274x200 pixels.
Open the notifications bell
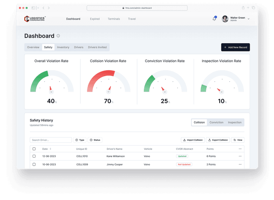(214, 19)
